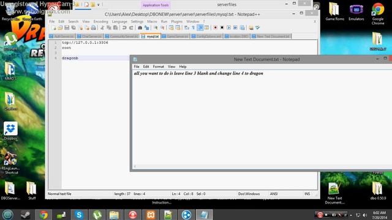The image size is (392, 220).
Task: Click Steam icon in taskbar
Action: coord(26,215)
